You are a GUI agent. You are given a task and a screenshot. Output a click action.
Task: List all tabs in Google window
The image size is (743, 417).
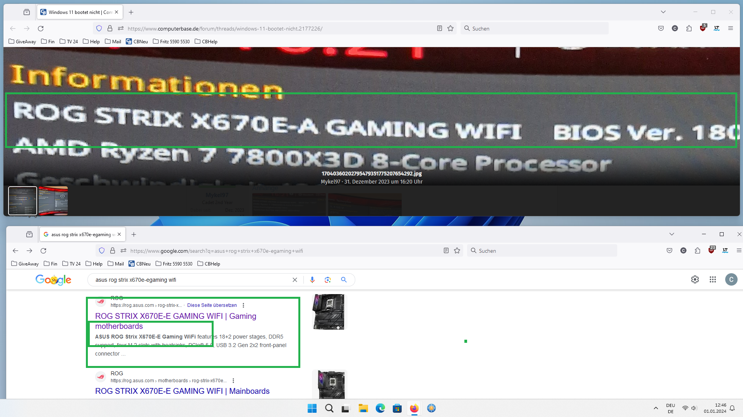671,234
